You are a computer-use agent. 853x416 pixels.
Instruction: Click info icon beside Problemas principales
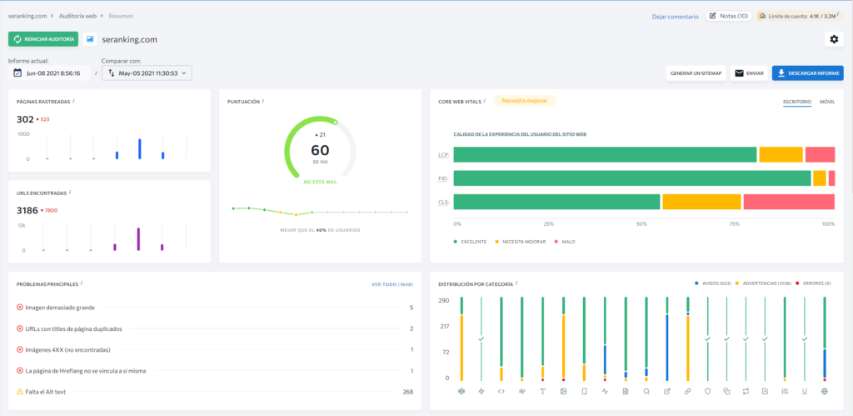pos(82,283)
